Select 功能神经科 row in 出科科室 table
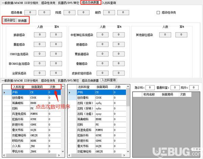The width and height of the screenshot is (203, 159). coord(97,152)
